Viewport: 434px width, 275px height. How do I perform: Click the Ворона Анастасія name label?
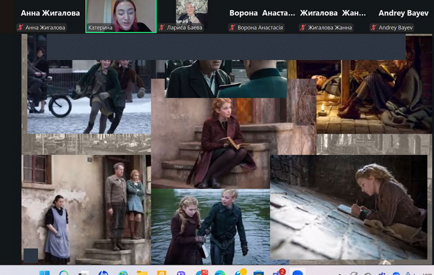[260, 28]
